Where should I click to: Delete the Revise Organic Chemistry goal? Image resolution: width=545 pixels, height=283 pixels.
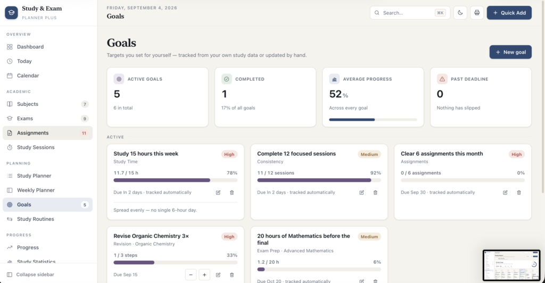coord(232,274)
